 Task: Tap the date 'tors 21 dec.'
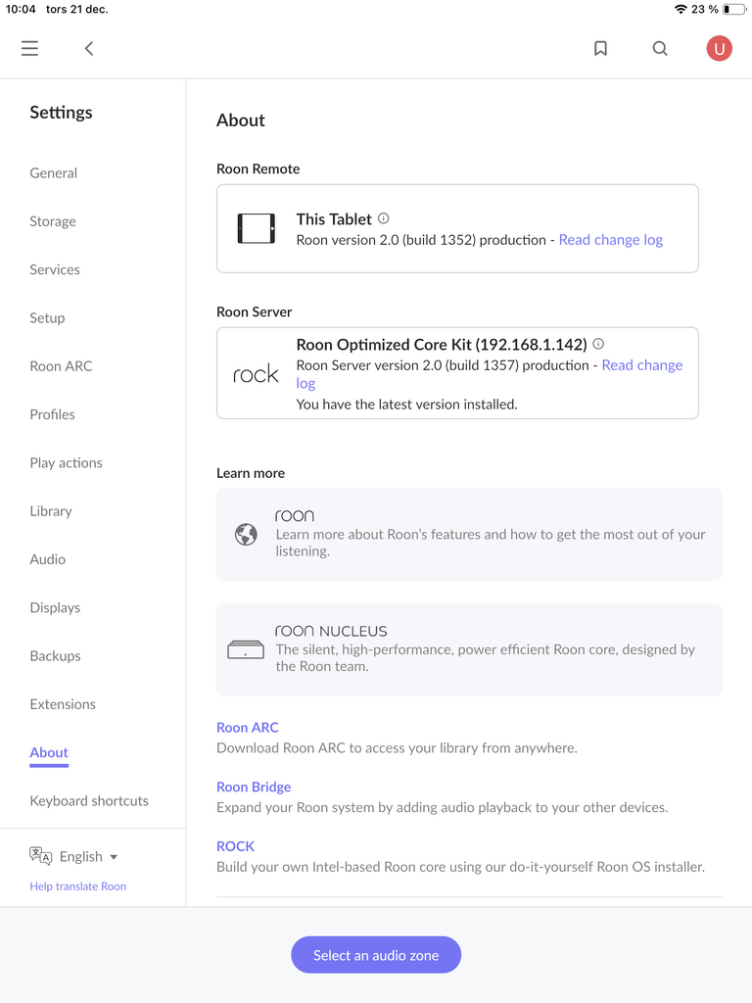[x=76, y=9]
